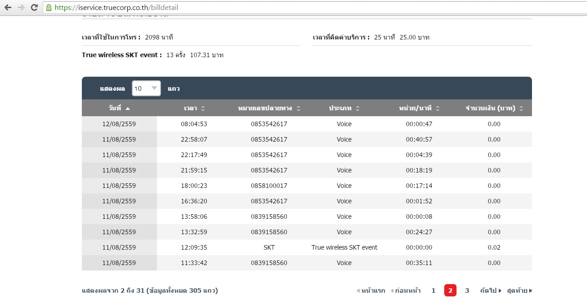
Task: Go to previous page via ก่อนหน้า
Action: click(406, 290)
